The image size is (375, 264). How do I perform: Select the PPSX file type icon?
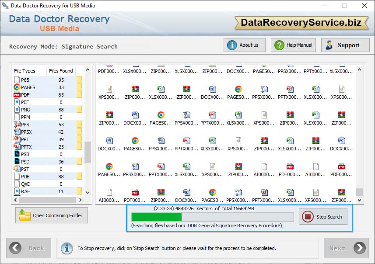pos(17,132)
